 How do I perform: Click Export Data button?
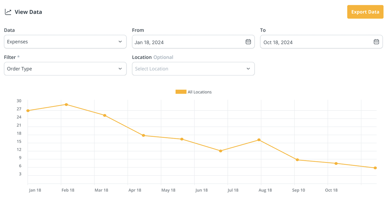coord(365,12)
